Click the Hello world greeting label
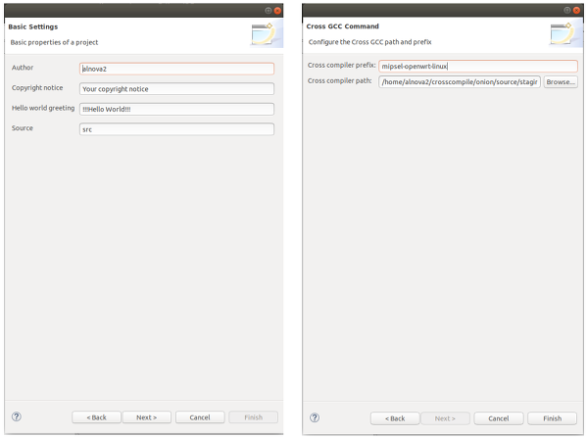The image size is (588, 439). 43,108
